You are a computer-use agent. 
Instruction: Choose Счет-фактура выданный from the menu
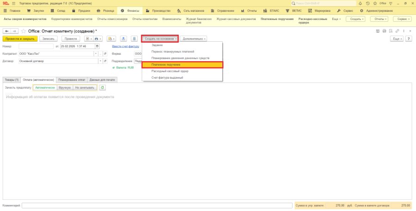pyautogui.click(x=182, y=78)
